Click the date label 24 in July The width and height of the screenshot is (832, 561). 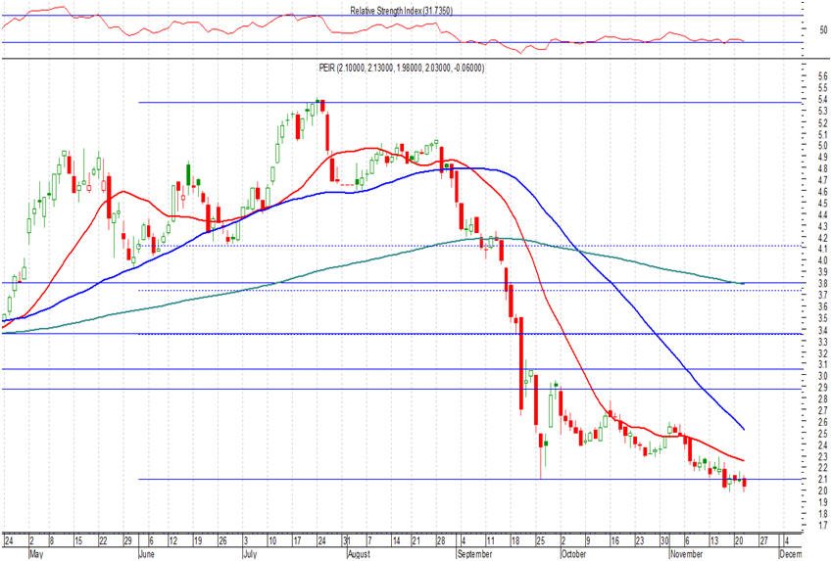pos(322,540)
